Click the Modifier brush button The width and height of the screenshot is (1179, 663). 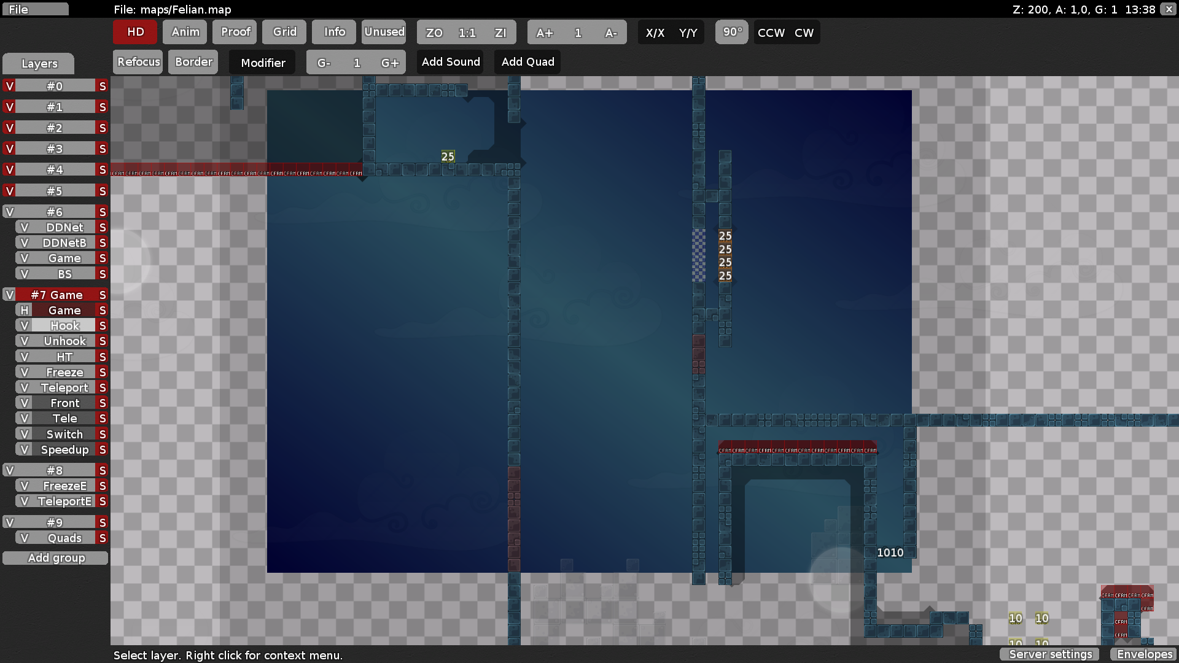[x=263, y=63]
